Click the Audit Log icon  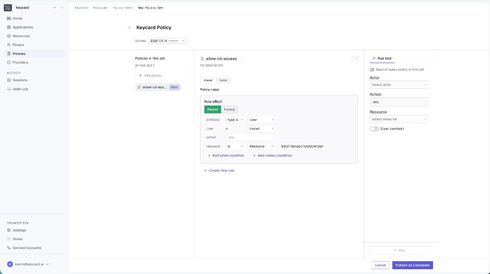[9, 89]
